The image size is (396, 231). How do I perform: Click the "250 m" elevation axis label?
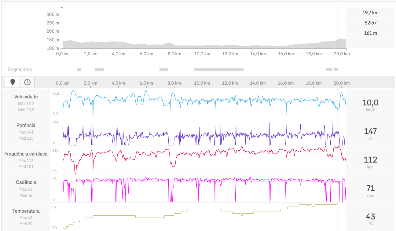53,23
